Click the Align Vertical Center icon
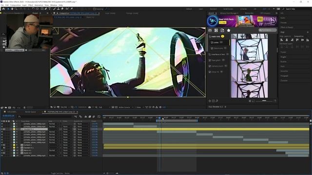 coord(302,40)
